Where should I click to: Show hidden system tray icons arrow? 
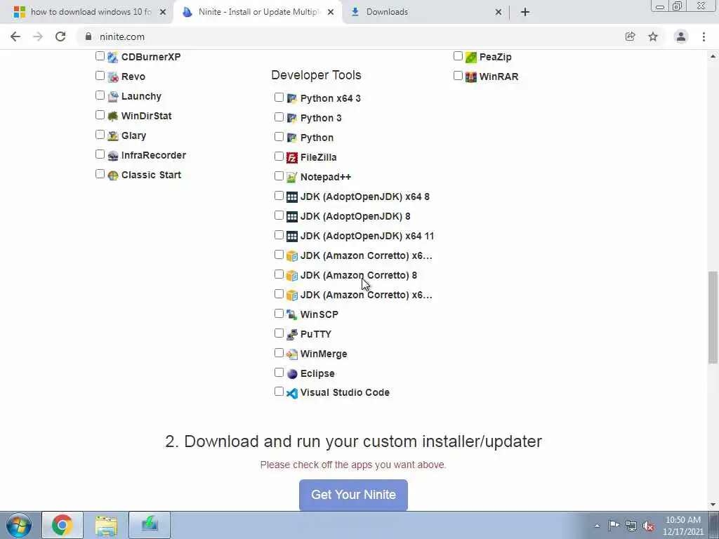click(x=597, y=526)
